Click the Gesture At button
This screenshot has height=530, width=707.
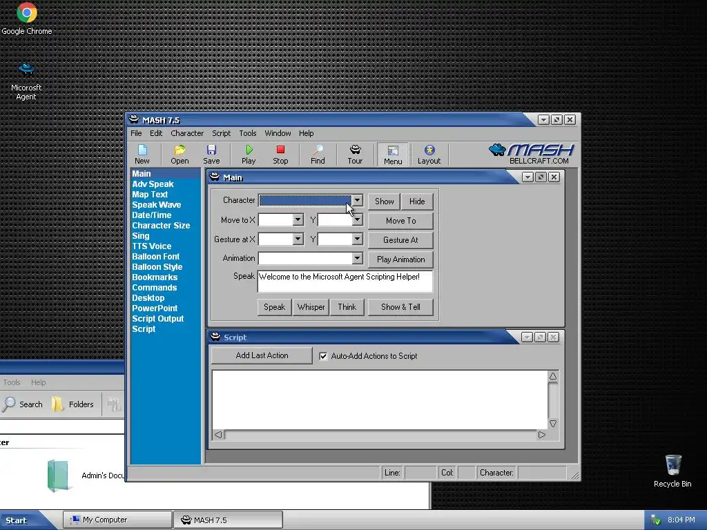coord(401,240)
